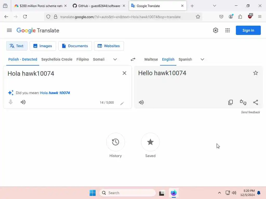Toggle handwriting pencil input tool
The image size is (266, 199).
click(122, 103)
